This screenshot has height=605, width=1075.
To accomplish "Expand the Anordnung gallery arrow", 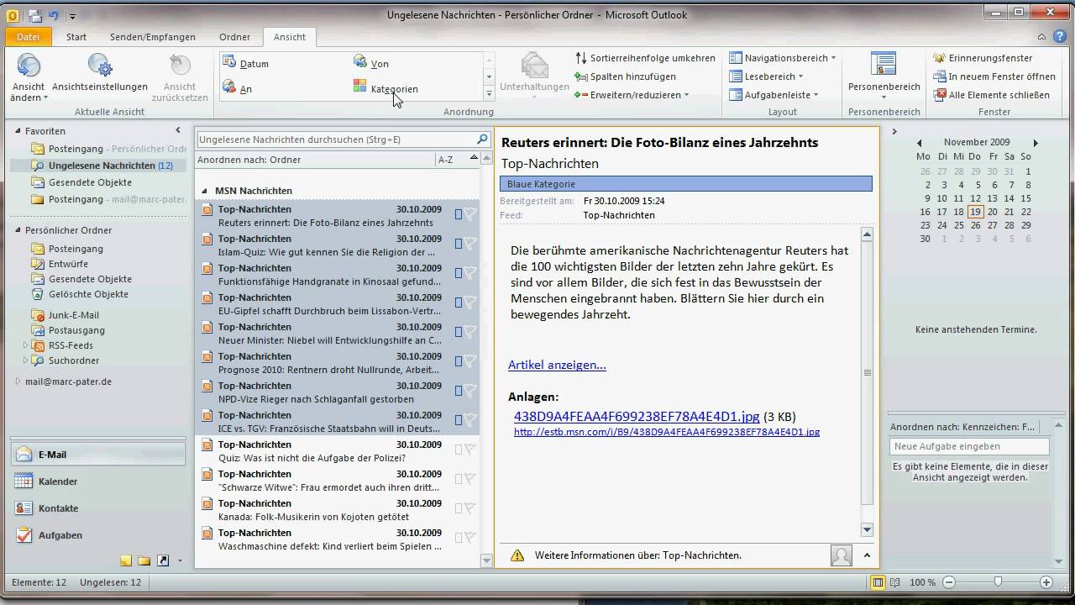I will click(489, 94).
